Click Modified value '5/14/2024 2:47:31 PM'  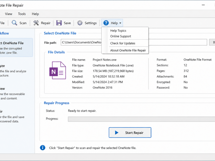pos(108,82)
